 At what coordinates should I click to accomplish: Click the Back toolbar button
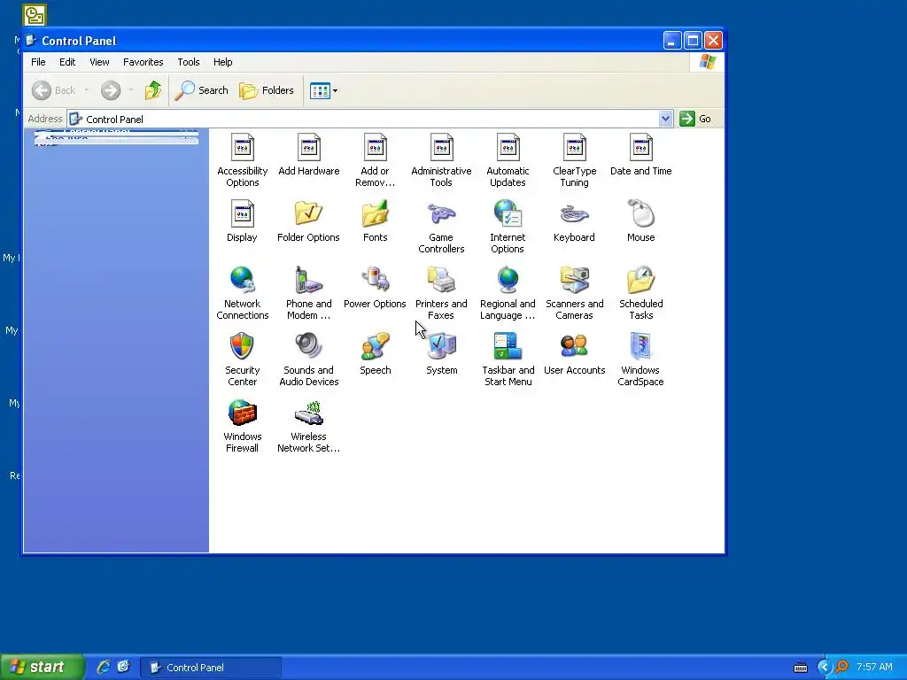(x=54, y=90)
